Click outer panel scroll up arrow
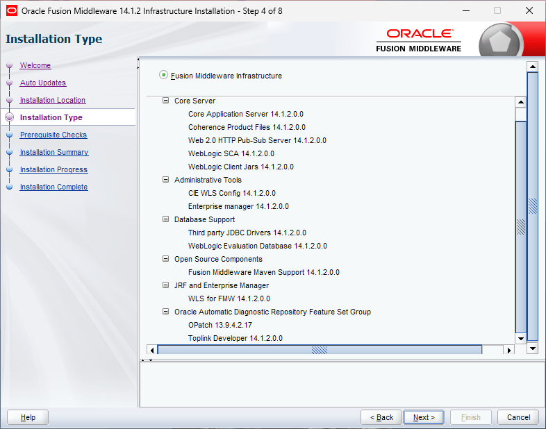Image resolution: width=546 pixels, height=429 pixels. pos(532,67)
